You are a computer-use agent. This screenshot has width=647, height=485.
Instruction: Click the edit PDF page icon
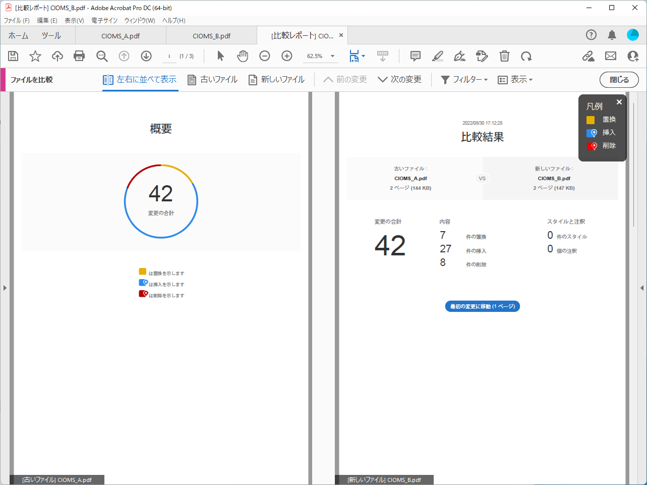[x=482, y=56]
